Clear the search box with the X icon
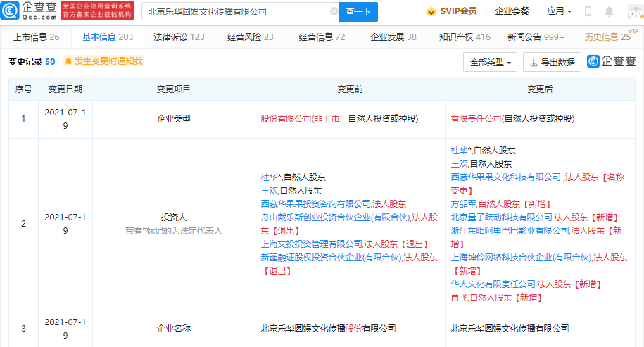 [x=334, y=11]
